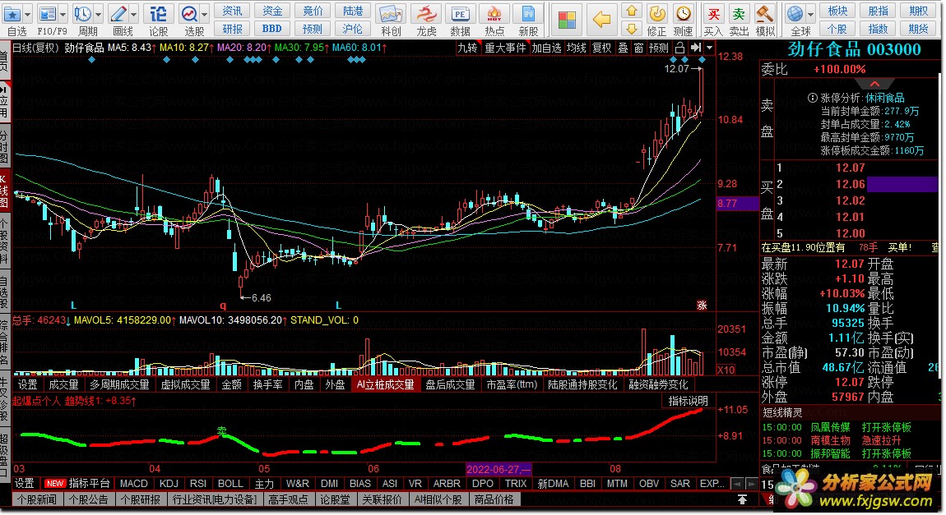Open the 选股 stock screener icon
Screen dimensions: 946x515
(189, 14)
